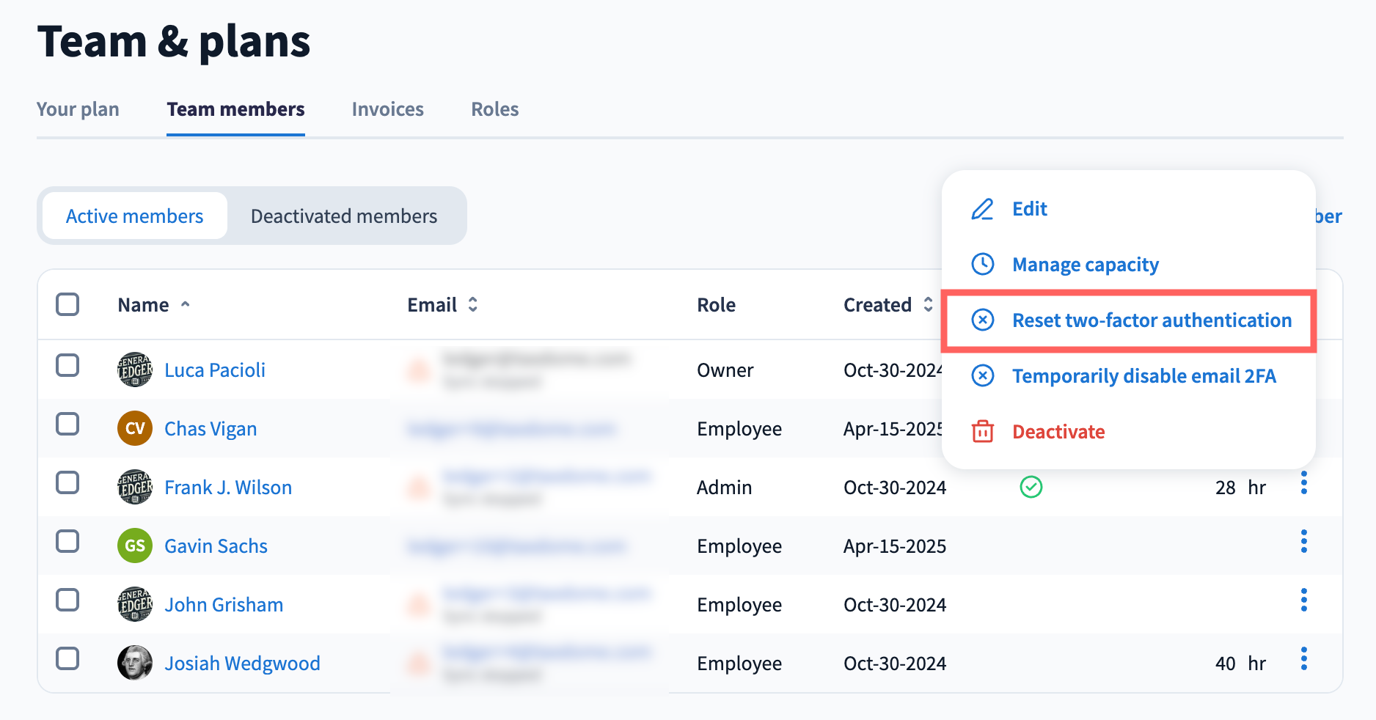Open the three-dot menu for Gavin Sachs
Image resolution: width=1376 pixels, height=720 pixels.
[1303, 542]
